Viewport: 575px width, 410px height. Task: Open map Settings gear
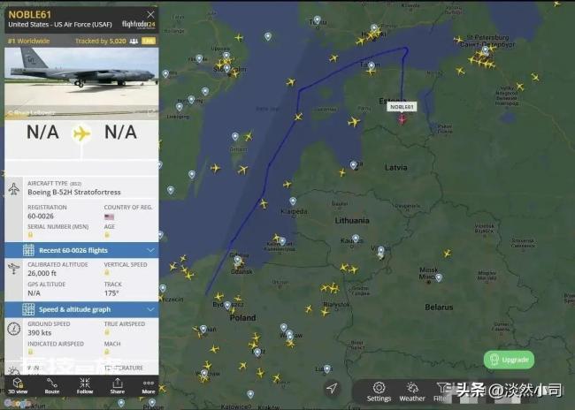pos(379,391)
